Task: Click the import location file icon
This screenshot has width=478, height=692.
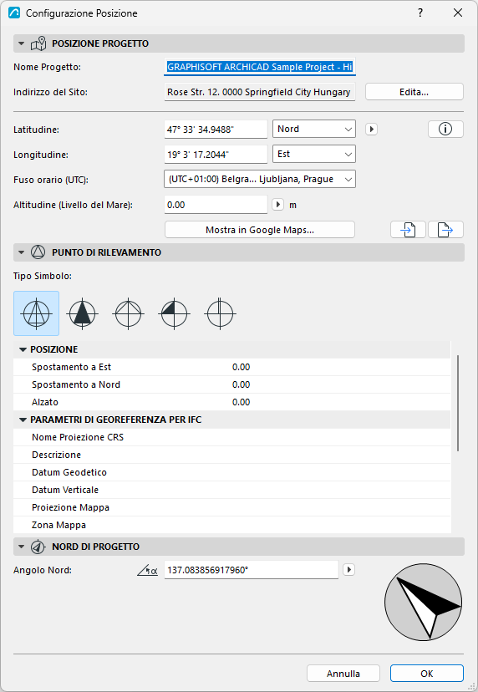Action: (x=409, y=230)
